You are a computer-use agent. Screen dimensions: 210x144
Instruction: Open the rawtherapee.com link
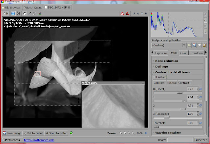tap(39, 140)
